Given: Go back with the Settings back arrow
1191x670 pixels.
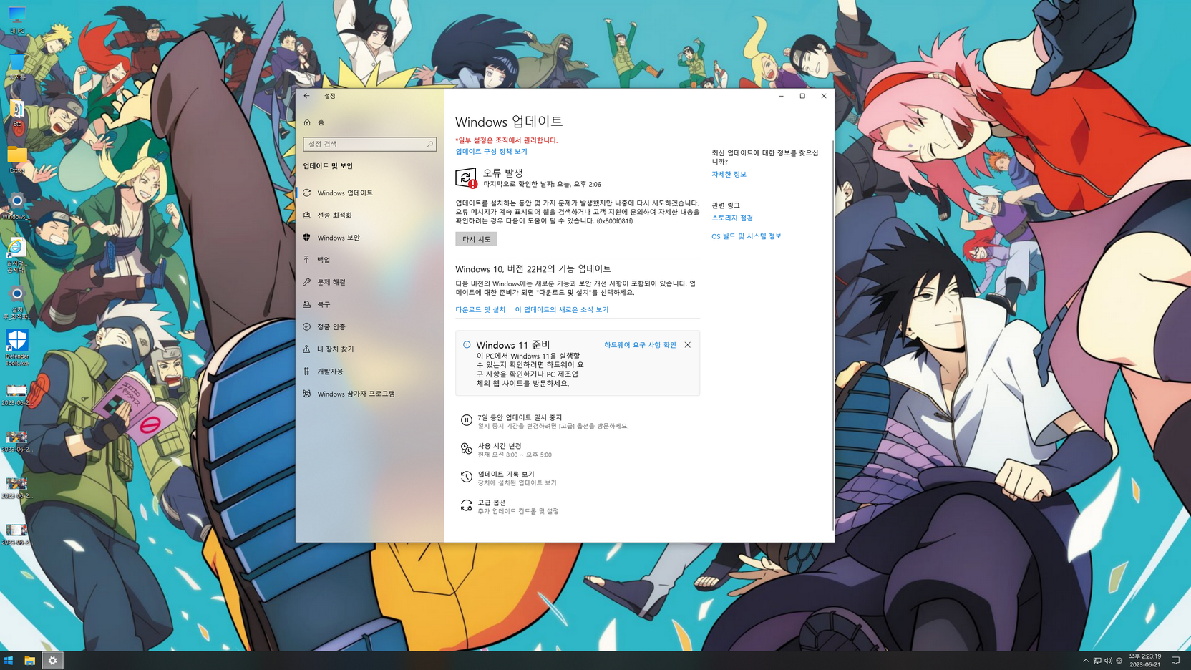Looking at the screenshot, I should point(306,96).
